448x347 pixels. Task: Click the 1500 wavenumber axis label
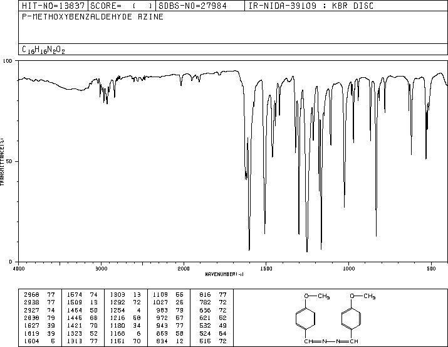pyautogui.click(x=266, y=269)
